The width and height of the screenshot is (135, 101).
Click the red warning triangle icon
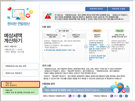[48, 16]
